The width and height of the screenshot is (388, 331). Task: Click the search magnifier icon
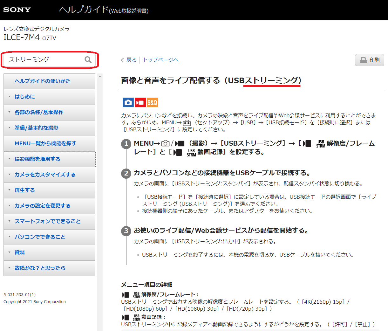(88, 60)
